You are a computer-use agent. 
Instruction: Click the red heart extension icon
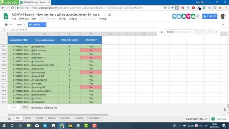(x=193, y=8)
